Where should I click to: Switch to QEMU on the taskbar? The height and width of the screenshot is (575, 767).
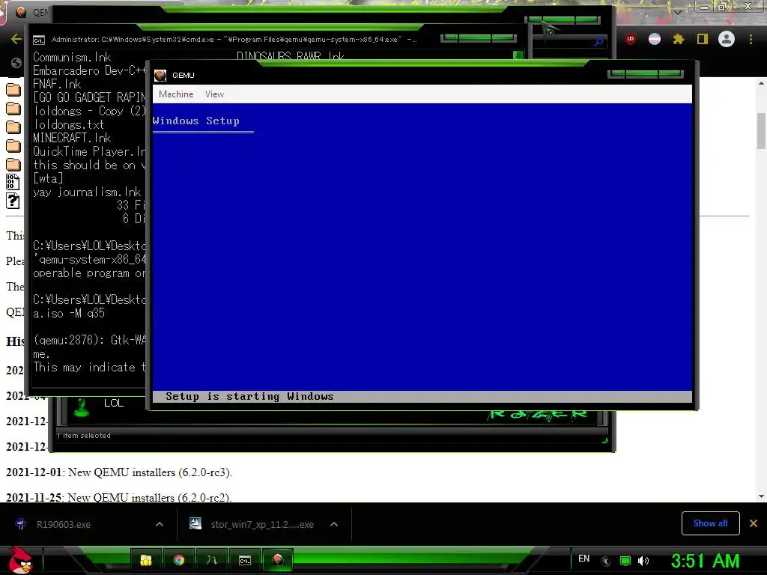[278, 560]
